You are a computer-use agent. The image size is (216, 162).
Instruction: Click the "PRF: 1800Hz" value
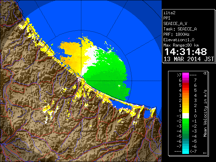point(176,34)
